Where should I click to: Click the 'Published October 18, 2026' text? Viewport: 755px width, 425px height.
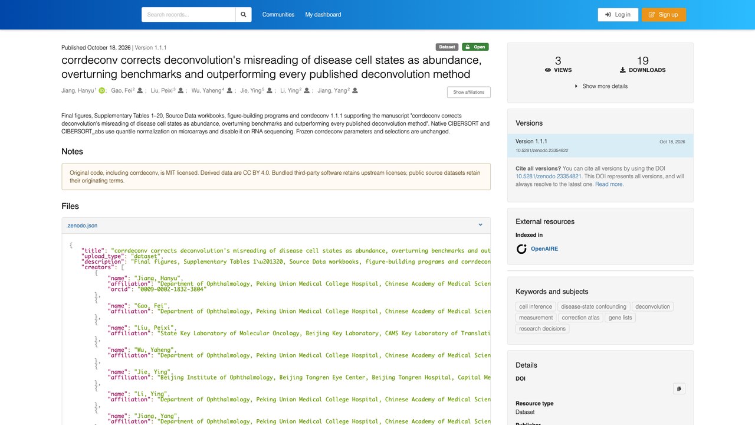click(96, 48)
